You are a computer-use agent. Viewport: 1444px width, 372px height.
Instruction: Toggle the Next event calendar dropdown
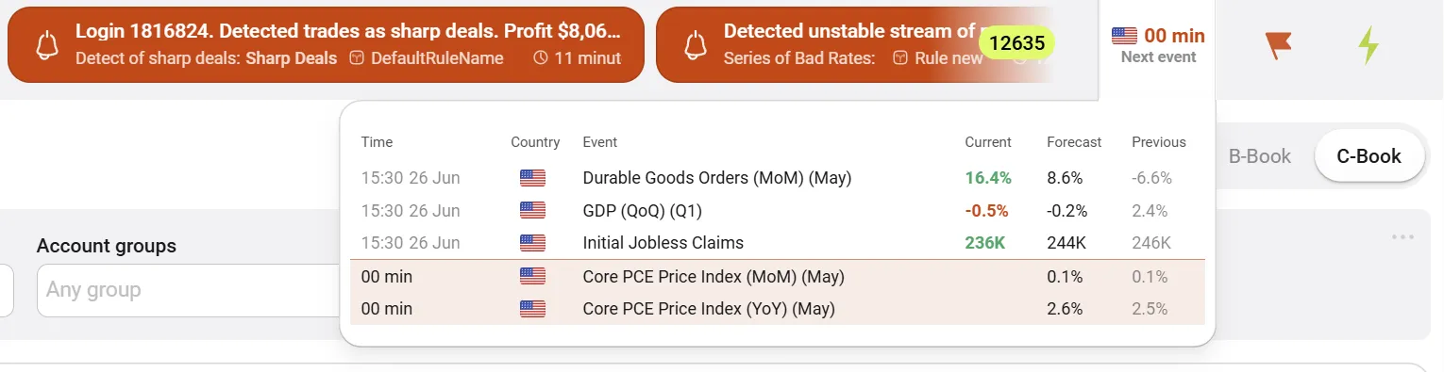pyautogui.click(x=1157, y=45)
